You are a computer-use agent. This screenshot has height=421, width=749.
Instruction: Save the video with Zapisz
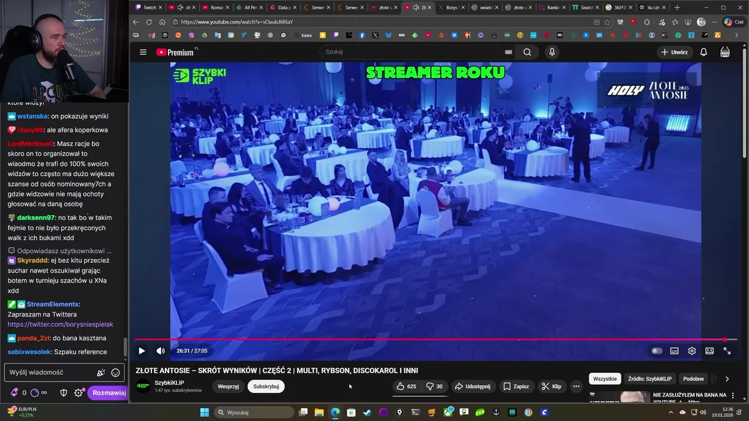516,387
